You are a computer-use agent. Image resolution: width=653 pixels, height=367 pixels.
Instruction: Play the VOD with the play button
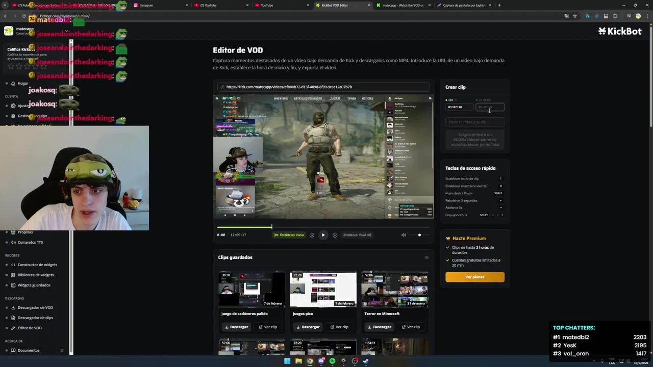point(323,235)
